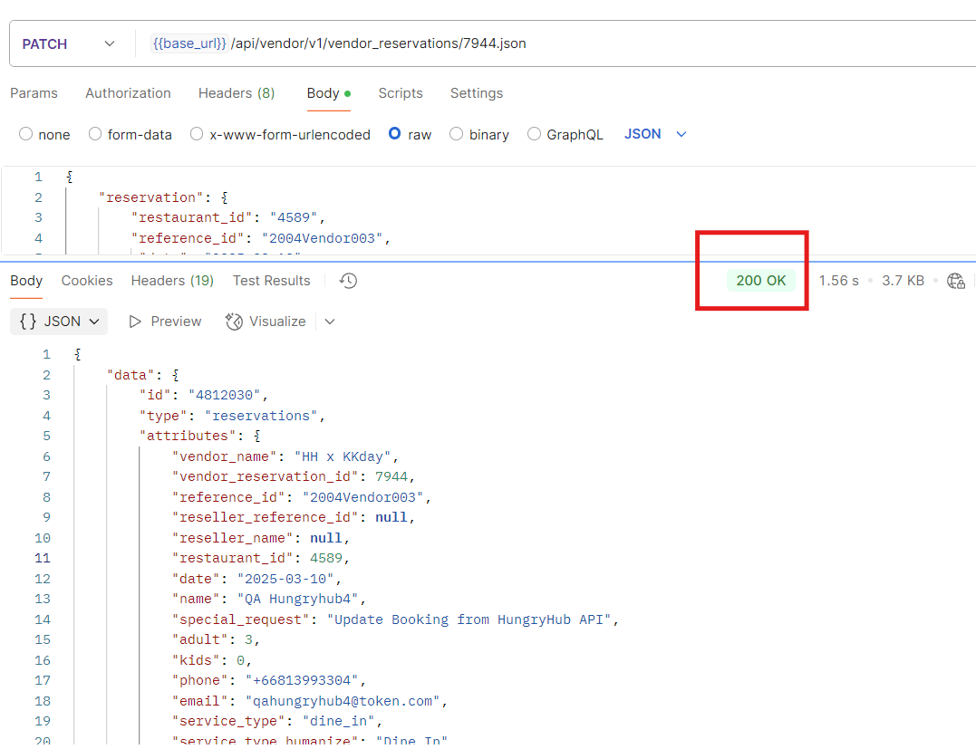Switch to the Authorization tab
Viewport: 976px width, 749px height.
click(x=128, y=93)
